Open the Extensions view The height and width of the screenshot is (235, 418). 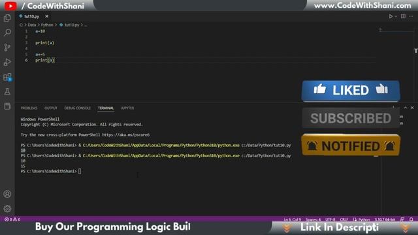click(7, 77)
